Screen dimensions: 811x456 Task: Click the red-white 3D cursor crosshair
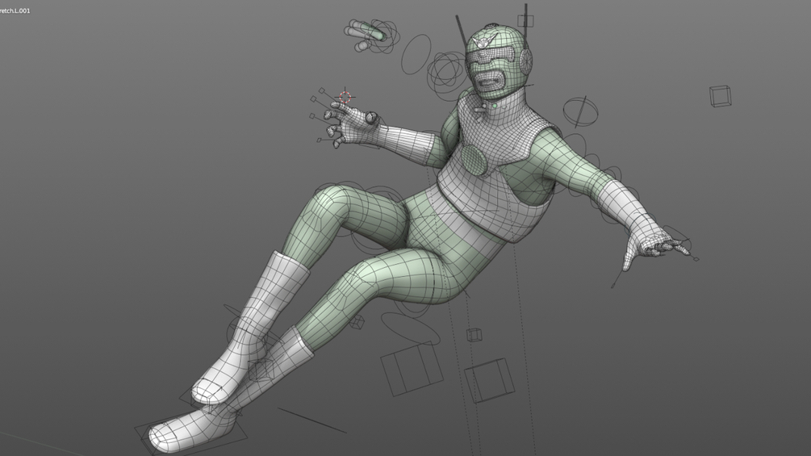(x=345, y=97)
